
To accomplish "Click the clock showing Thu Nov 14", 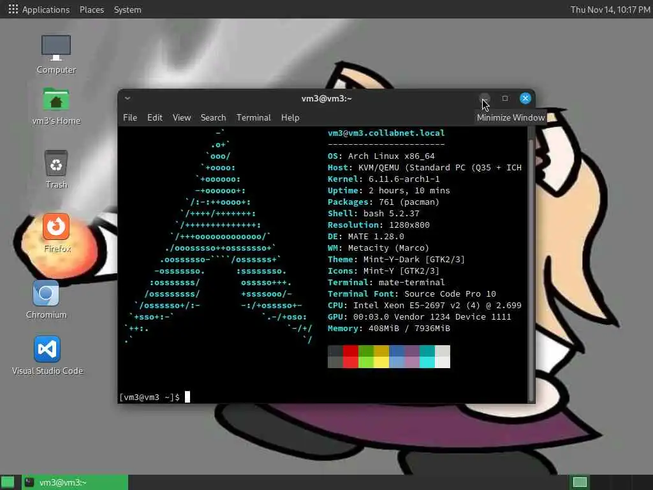I will pyautogui.click(x=610, y=10).
